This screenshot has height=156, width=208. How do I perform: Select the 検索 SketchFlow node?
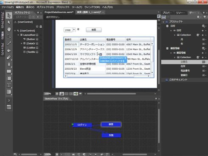(111, 124)
